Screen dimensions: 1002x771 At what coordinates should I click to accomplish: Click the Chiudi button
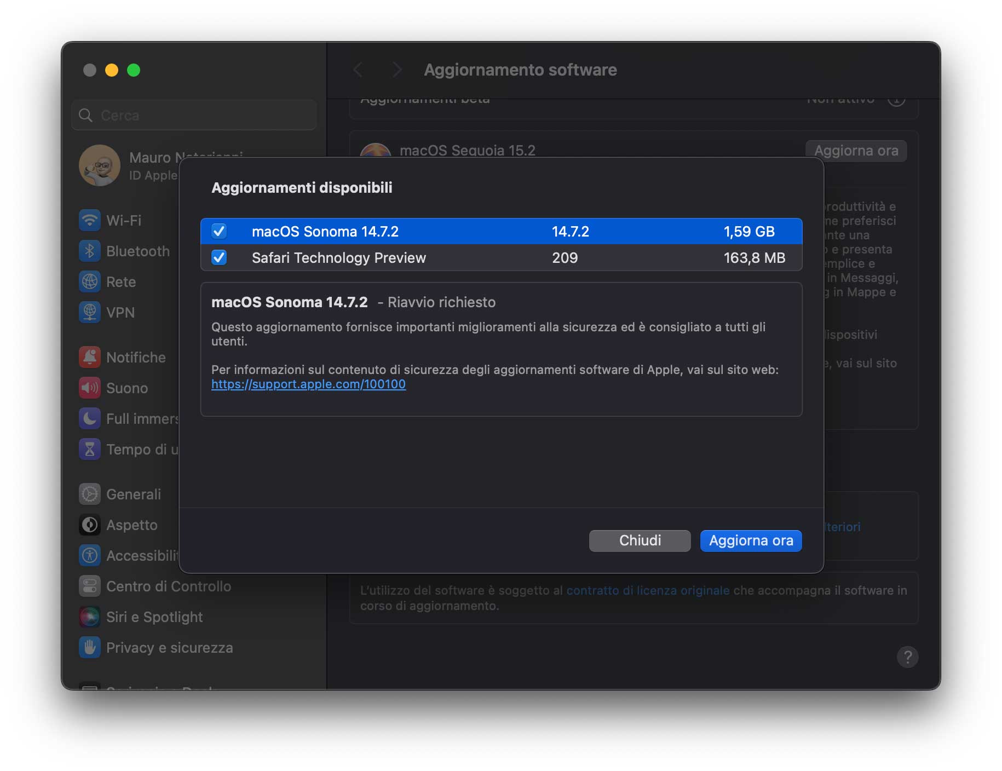click(640, 540)
